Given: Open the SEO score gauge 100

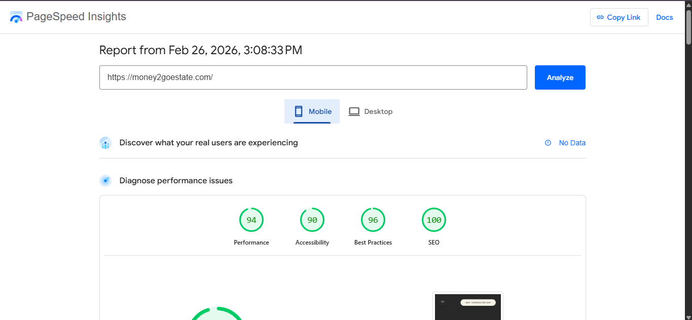Looking at the screenshot, I should pyautogui.click(x=434, y=220).
